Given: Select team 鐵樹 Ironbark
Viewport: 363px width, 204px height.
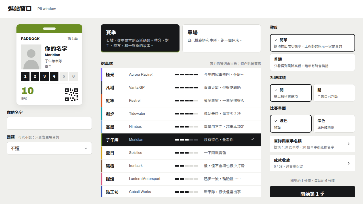Looking at the screenshot, I should tap(181, 166).
